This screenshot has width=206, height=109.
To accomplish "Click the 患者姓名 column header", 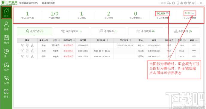I will [x=44, y=40].
